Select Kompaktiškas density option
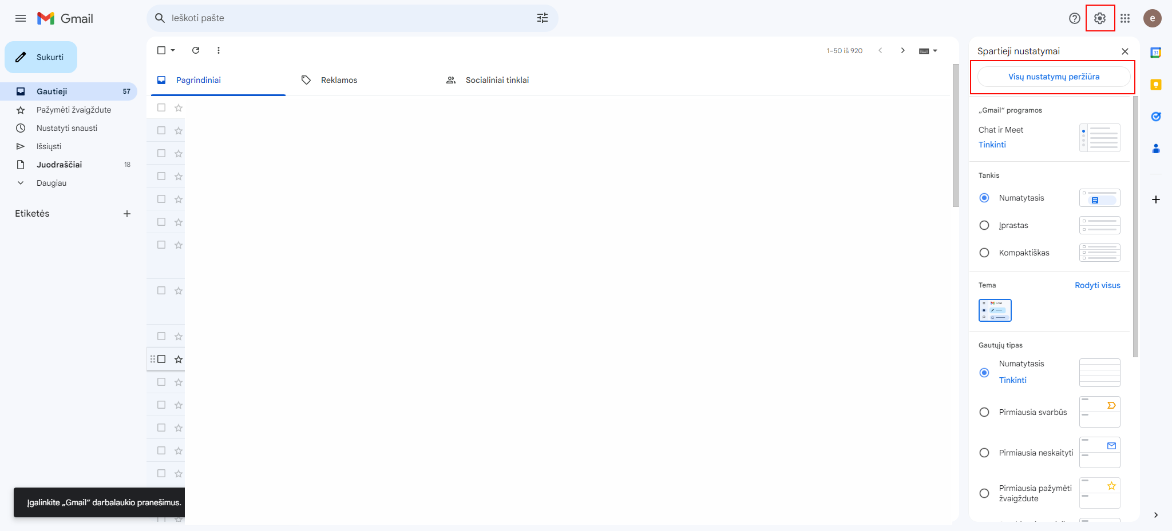Screen dimensions: 1172x531 click(x=984, y=253)
